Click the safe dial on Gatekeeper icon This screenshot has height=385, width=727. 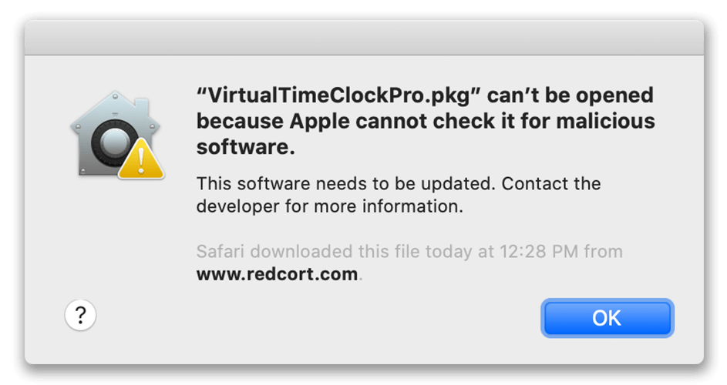click(x=114, y=142)
